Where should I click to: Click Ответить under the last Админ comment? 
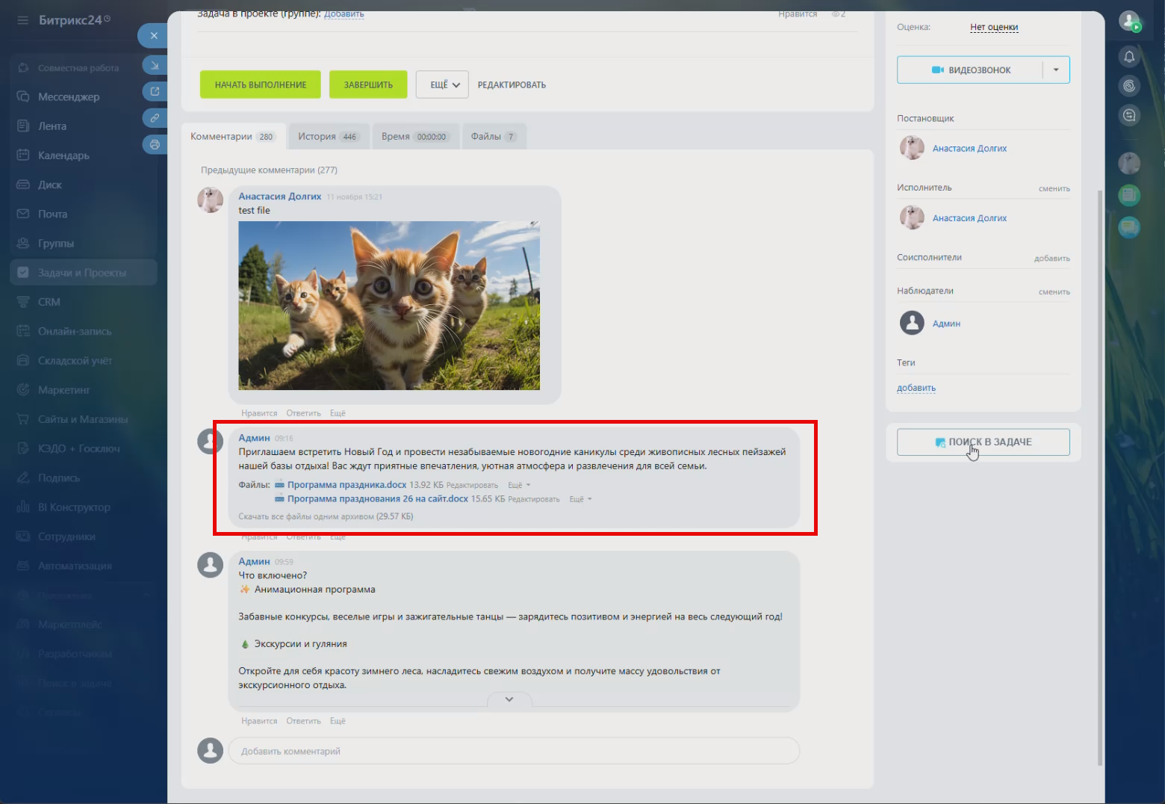point(303,721)
